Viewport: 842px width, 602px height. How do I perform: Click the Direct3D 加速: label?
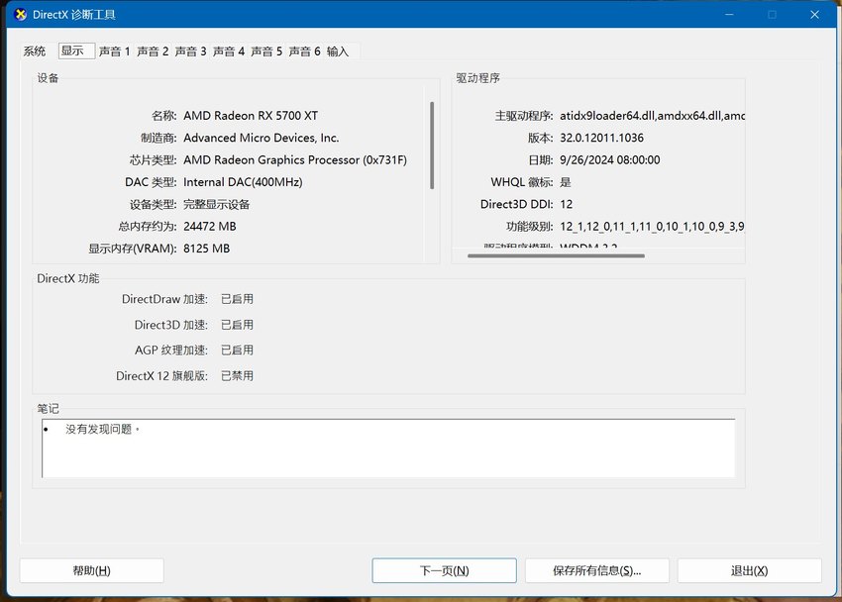pos(171,325)
